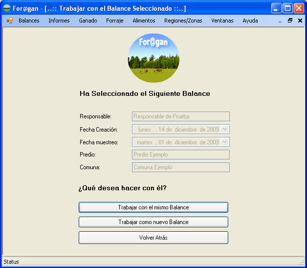The width and height of the screenshot is (307, 268).
Task: Expand the Fecha muestreo date dropdown
Action: [225, 142]
